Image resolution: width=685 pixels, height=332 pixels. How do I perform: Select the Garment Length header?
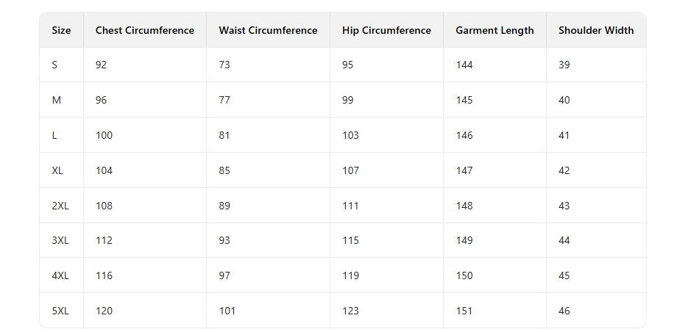coord(494,30)
